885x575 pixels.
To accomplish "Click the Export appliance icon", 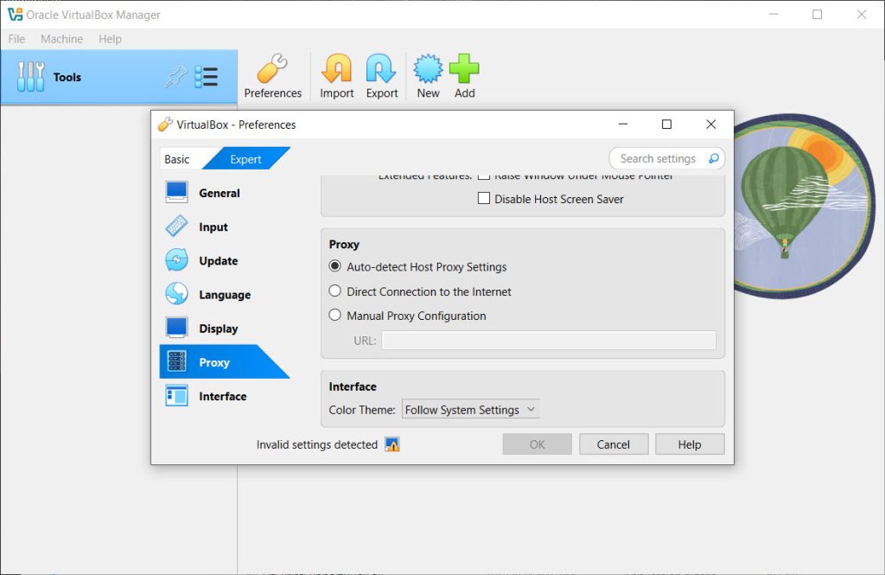I will click(x=381, y=76).
